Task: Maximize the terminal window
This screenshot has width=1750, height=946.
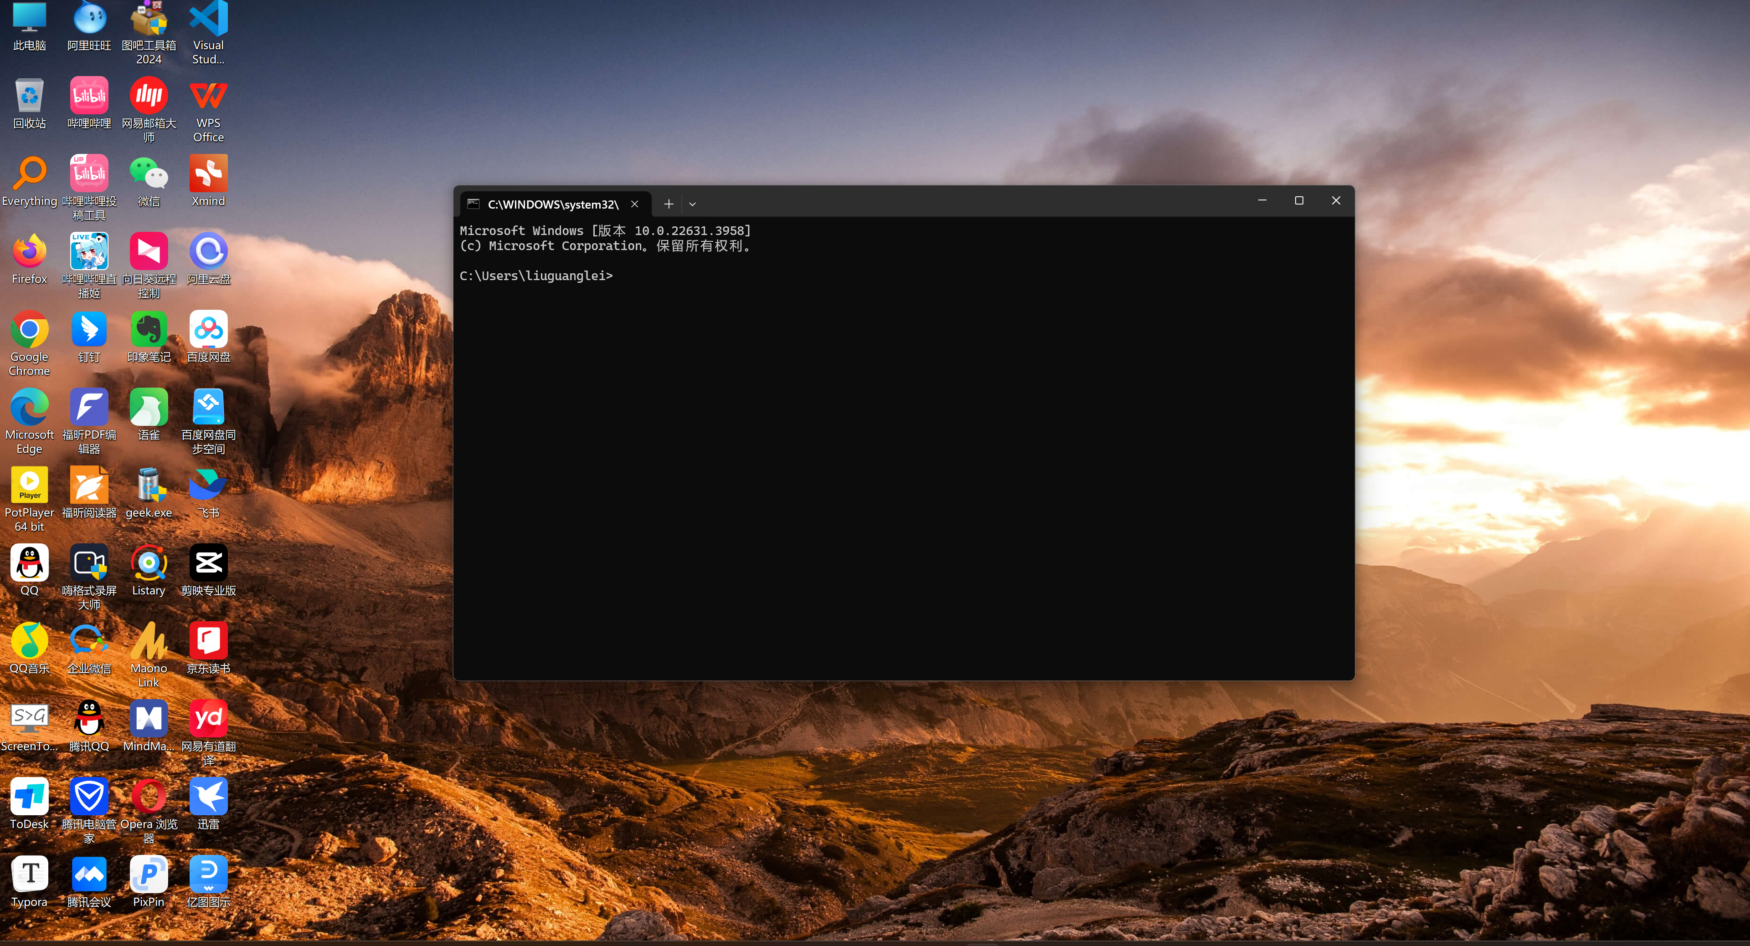Action: [x=1299, y=200]
